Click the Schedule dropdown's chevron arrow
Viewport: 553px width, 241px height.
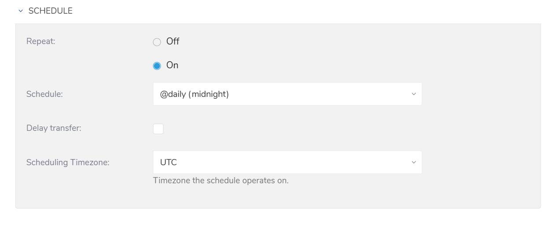(x=414, y=94)
